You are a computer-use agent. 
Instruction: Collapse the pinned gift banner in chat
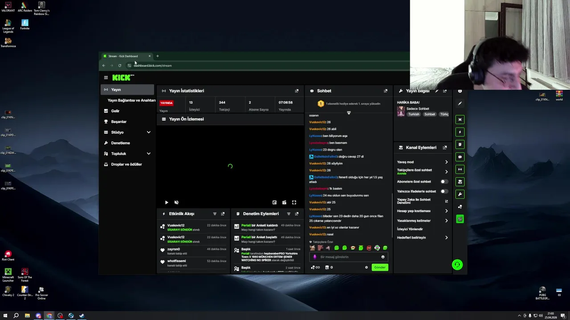(349, 113)
